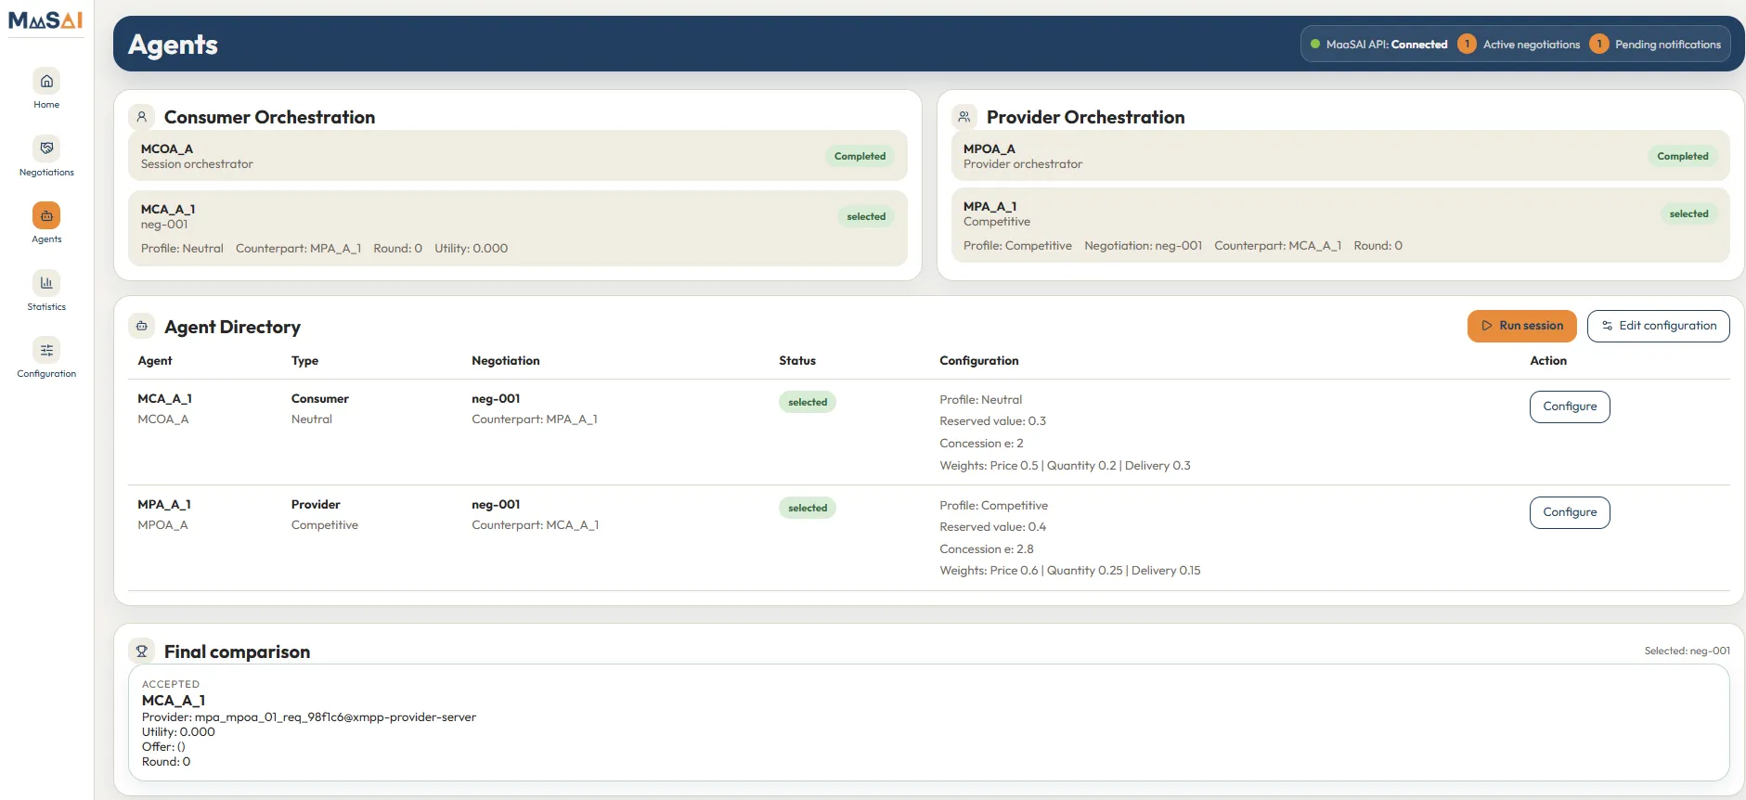The height and width of the screenshot is (800, 1746).
Task: Open the Negotiations sidebar icon
Action: click(x=46, y=148)
